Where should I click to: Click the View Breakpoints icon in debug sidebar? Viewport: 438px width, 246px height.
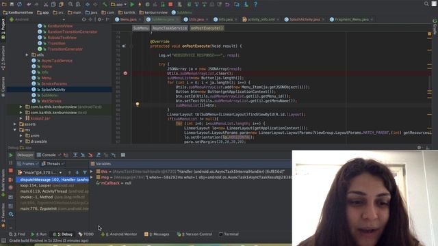click(11, 180)
